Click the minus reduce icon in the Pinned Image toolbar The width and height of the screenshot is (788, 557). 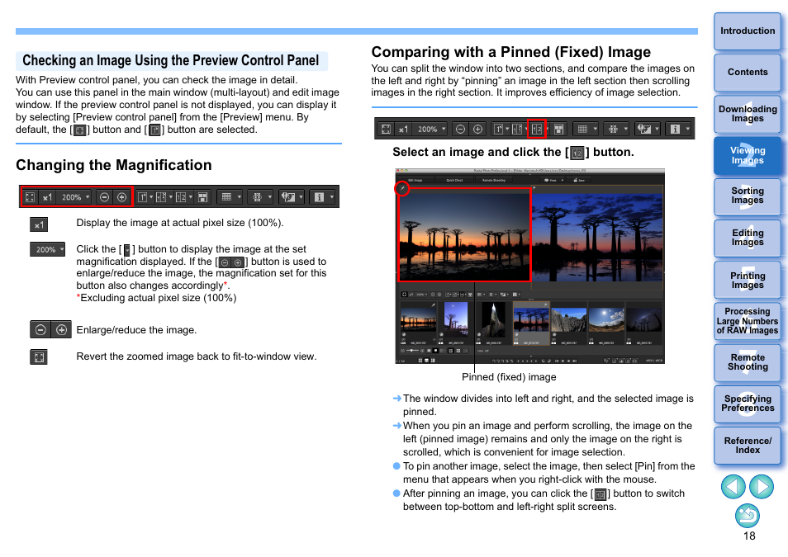[460, 129]
